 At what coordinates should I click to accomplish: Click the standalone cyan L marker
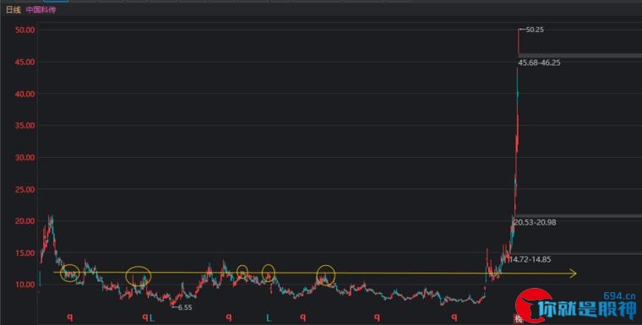click(269, 317)
